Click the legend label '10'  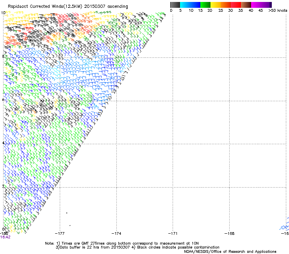tap(191, 11)
